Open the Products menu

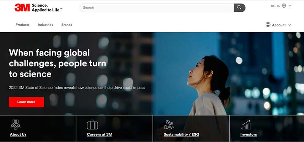22,25
